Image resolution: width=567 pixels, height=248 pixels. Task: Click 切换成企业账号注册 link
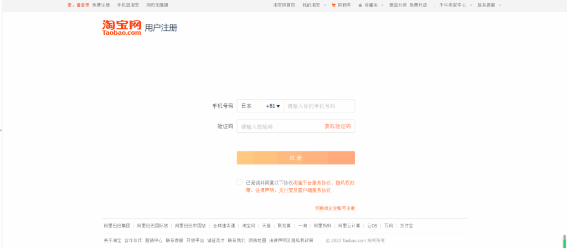(335, 208)
